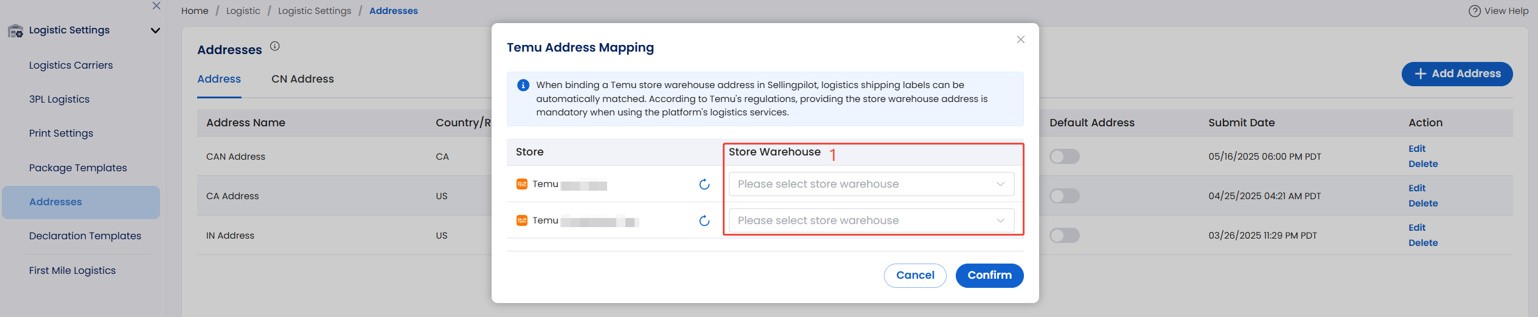Cancel the address mapping dialog
Screen dimensions: 1538x317
(x=915, y=276)
